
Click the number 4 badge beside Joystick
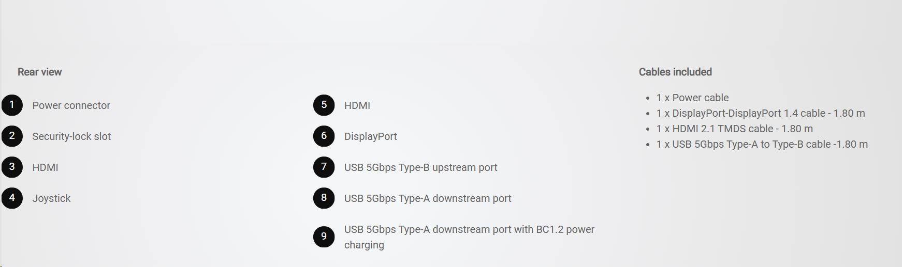(12, 198)
